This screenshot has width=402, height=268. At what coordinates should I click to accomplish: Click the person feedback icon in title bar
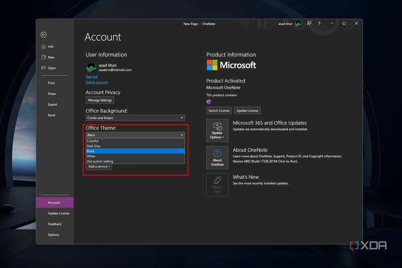tap(309, 23)
